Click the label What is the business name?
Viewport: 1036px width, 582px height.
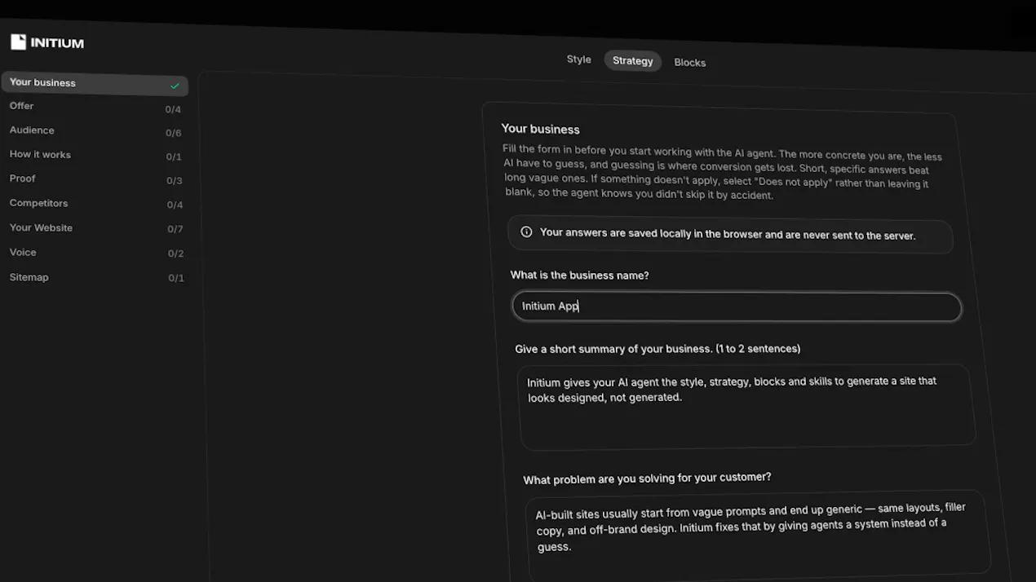click(579, 276)
